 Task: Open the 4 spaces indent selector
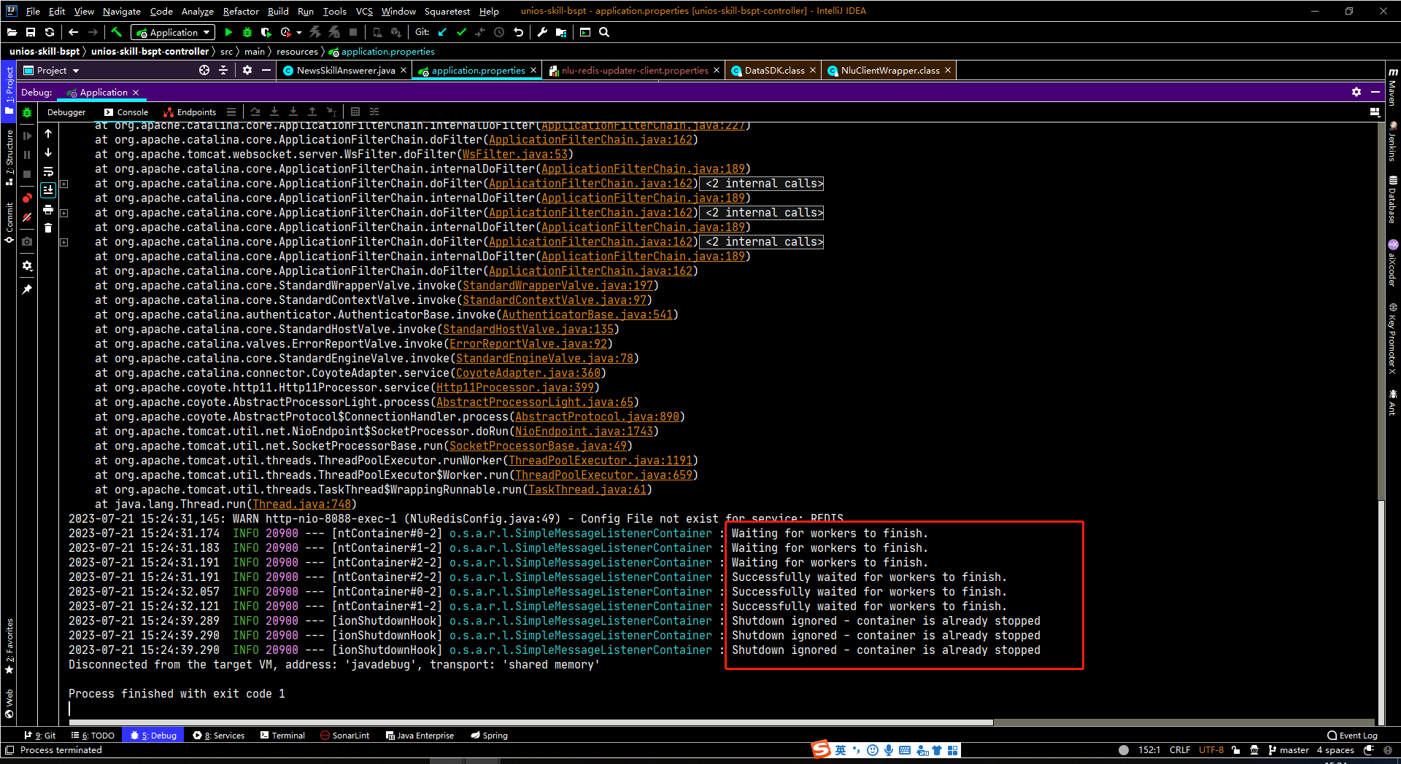[x=1335, y=750]
